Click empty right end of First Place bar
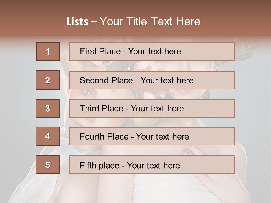 coord(215,52)
